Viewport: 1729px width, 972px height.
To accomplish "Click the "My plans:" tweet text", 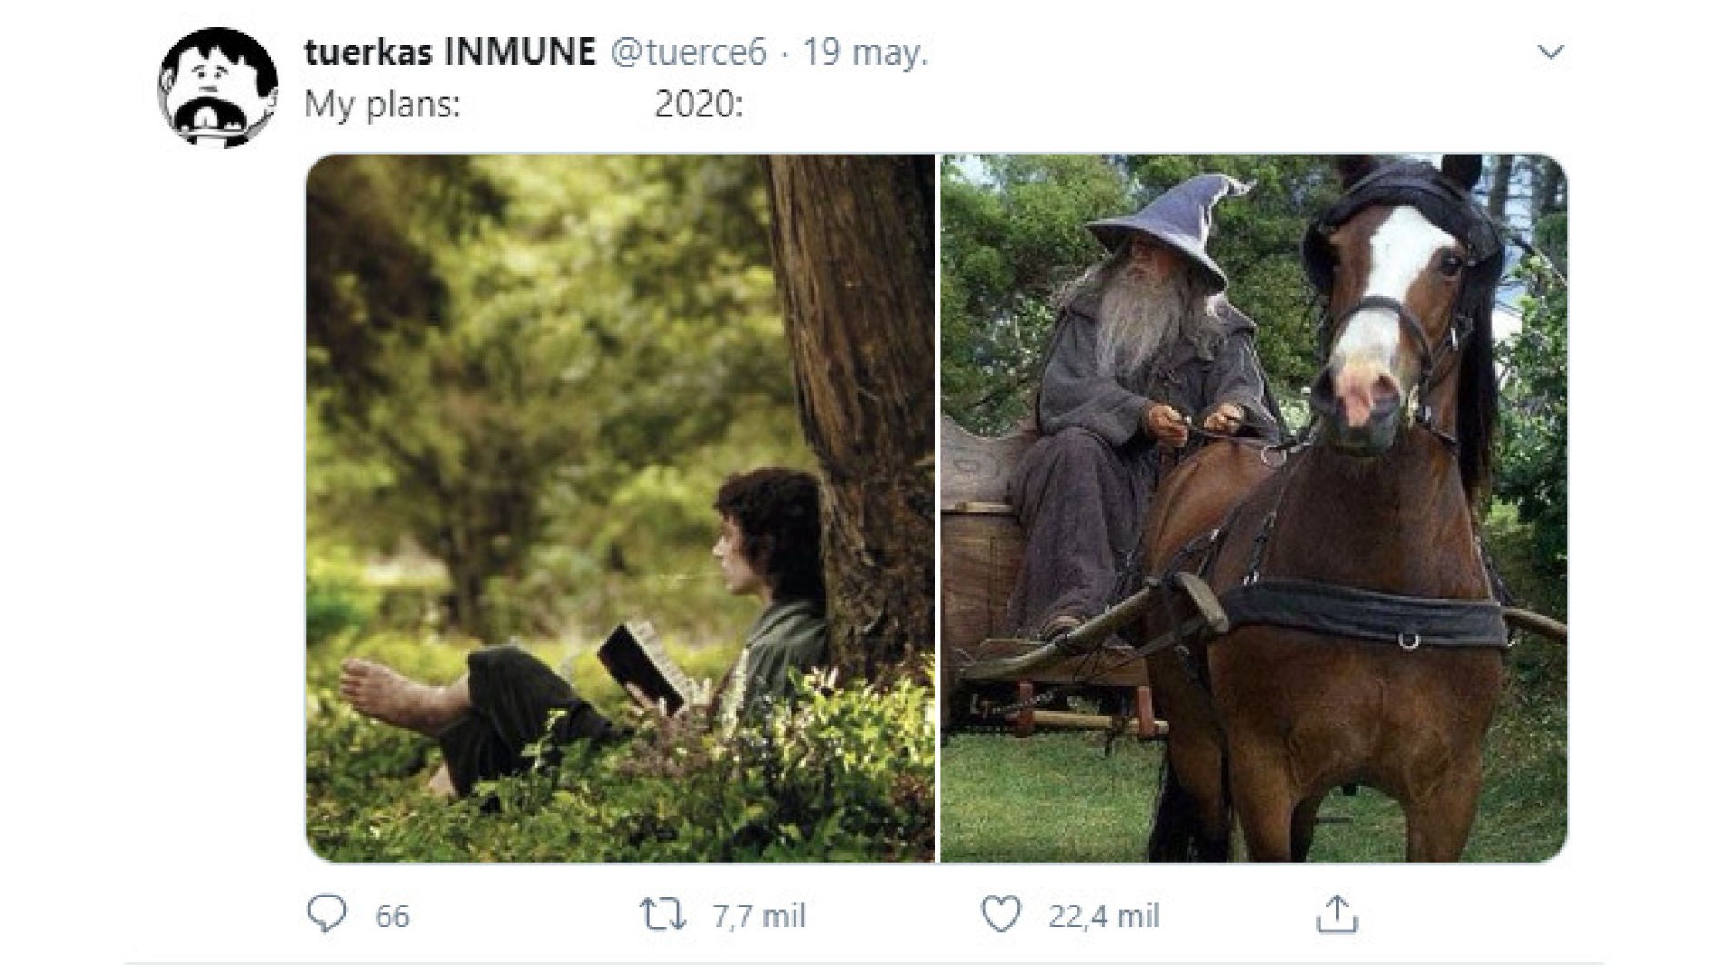I will coord(381,105).
